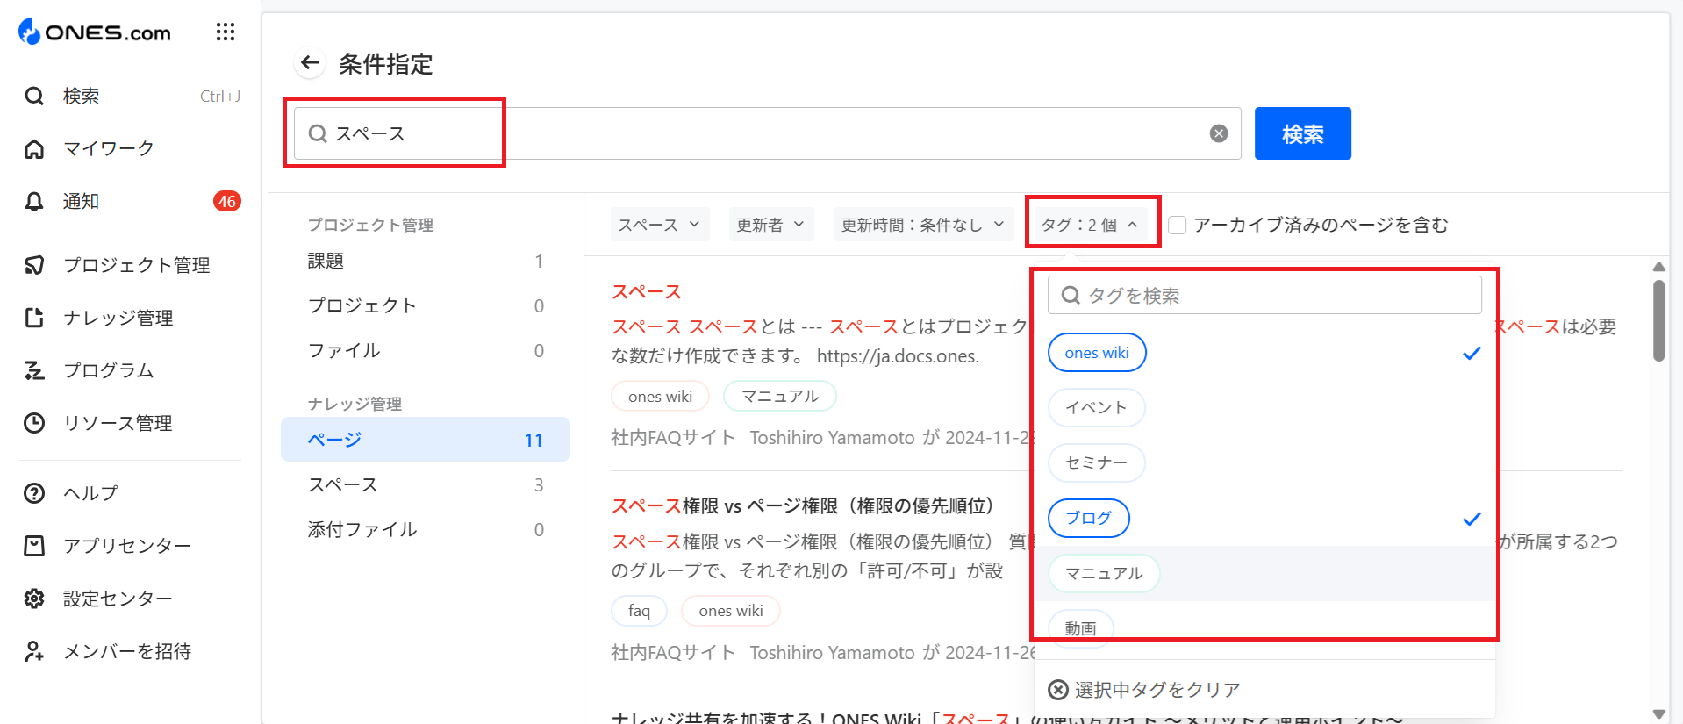Deselect the ones wiki tag option

click(1097, 353)
